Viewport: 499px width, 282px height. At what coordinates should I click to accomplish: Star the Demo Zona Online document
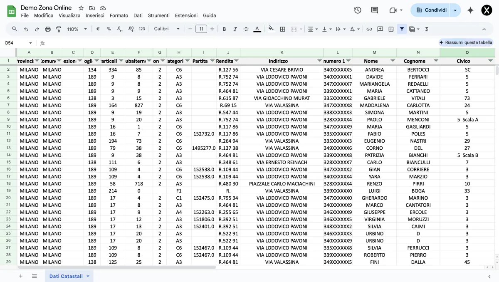[81, 8]
